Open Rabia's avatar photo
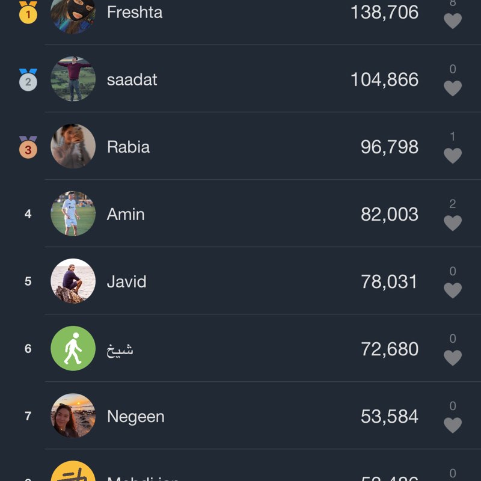 pyautogui.click(x=73, y=146)
